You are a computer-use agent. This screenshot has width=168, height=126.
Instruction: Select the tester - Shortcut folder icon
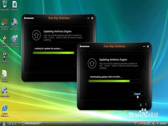tap(5, 76)
